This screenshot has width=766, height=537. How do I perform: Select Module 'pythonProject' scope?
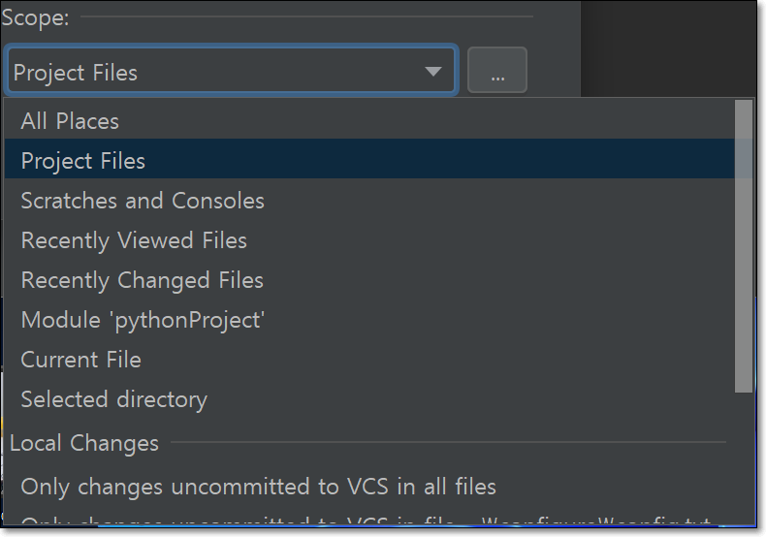[368, 320]
